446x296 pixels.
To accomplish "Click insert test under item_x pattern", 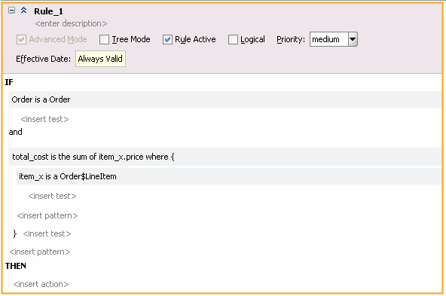I will click(x=52, y=196).
